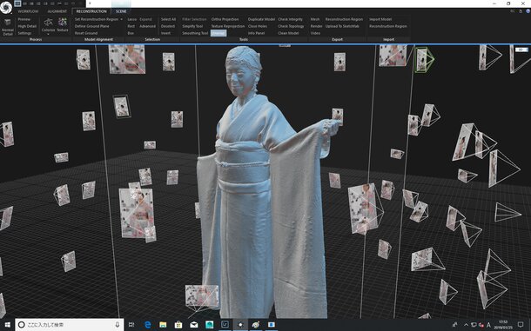Open the Windows notification center icon
Screen dimensions: 531x331
tap(521, 325)
